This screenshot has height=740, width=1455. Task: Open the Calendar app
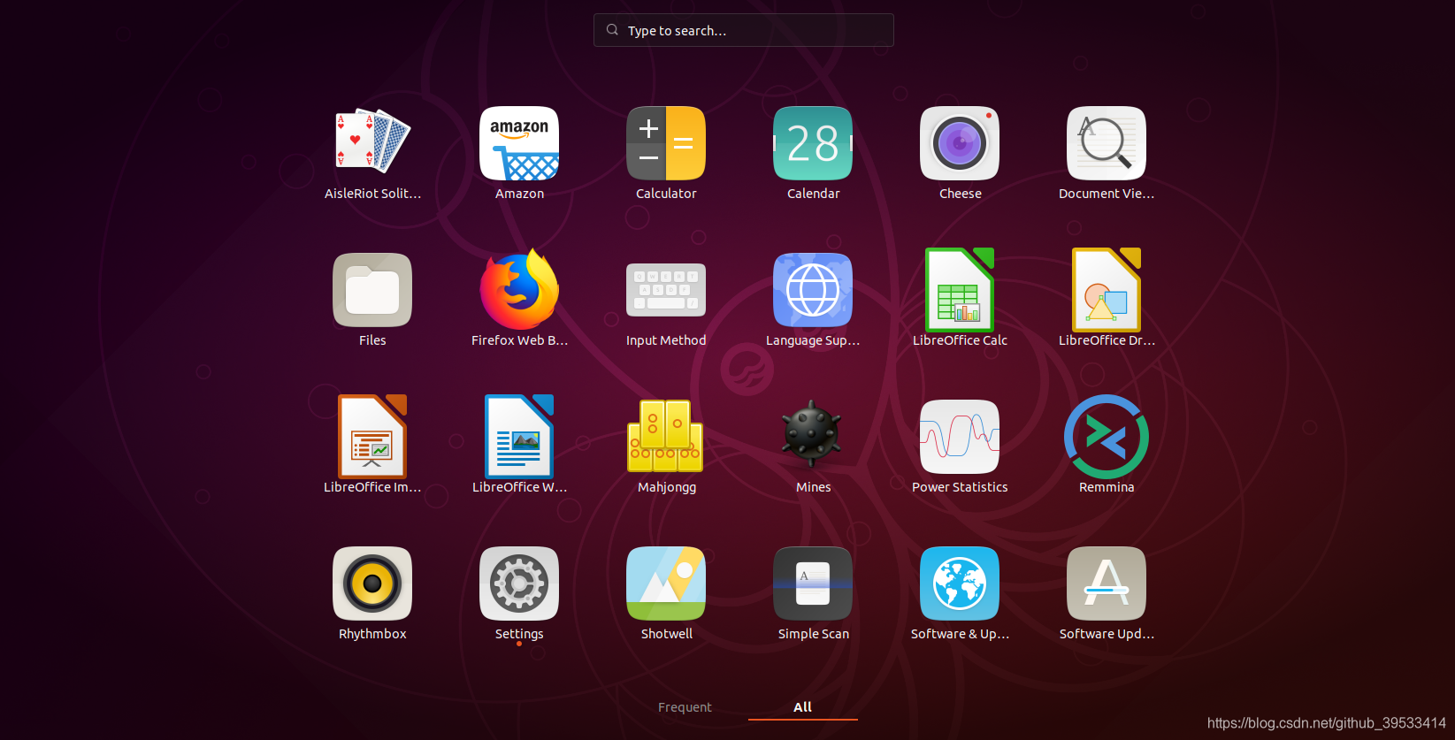click(x=813, y=144)
